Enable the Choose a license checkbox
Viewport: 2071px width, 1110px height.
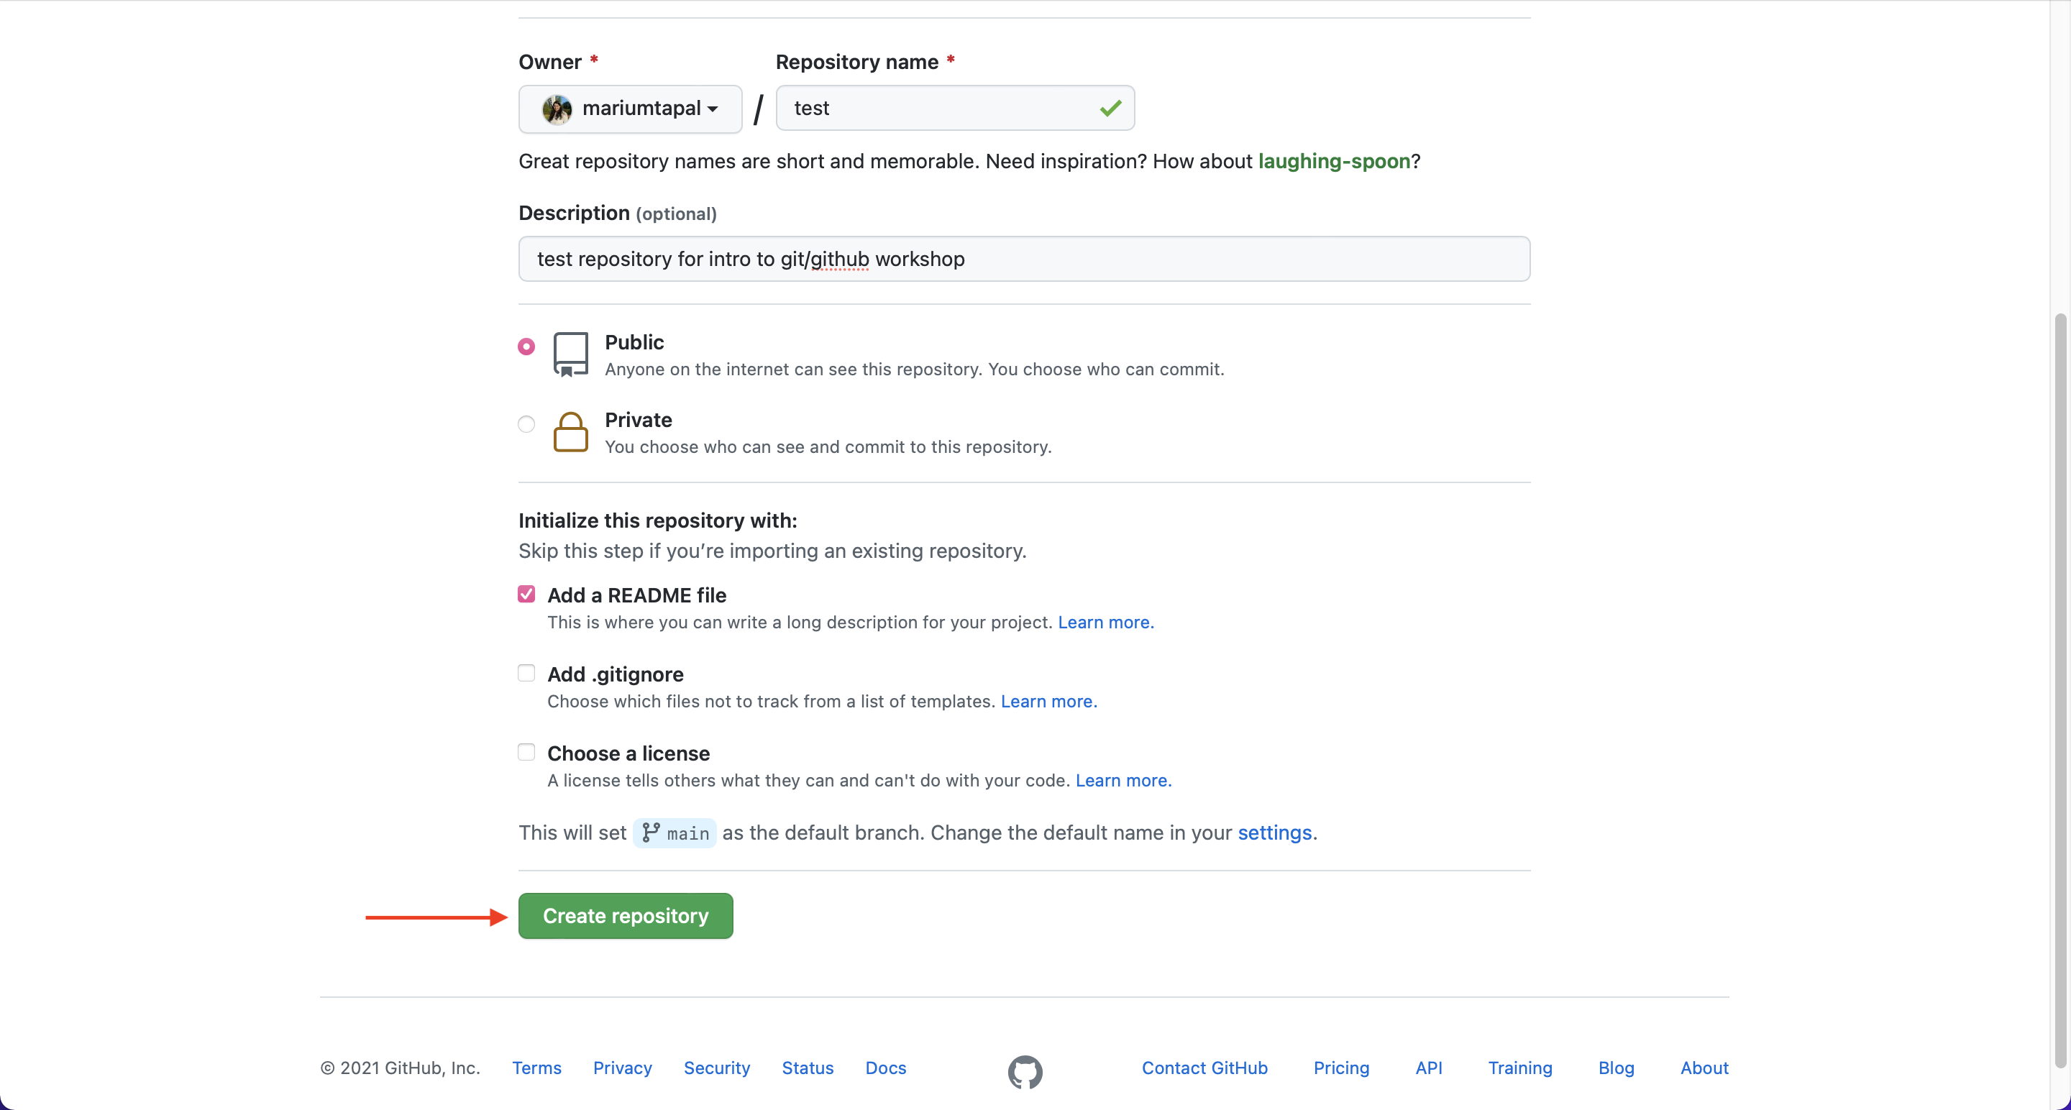(x=526, y=752)
